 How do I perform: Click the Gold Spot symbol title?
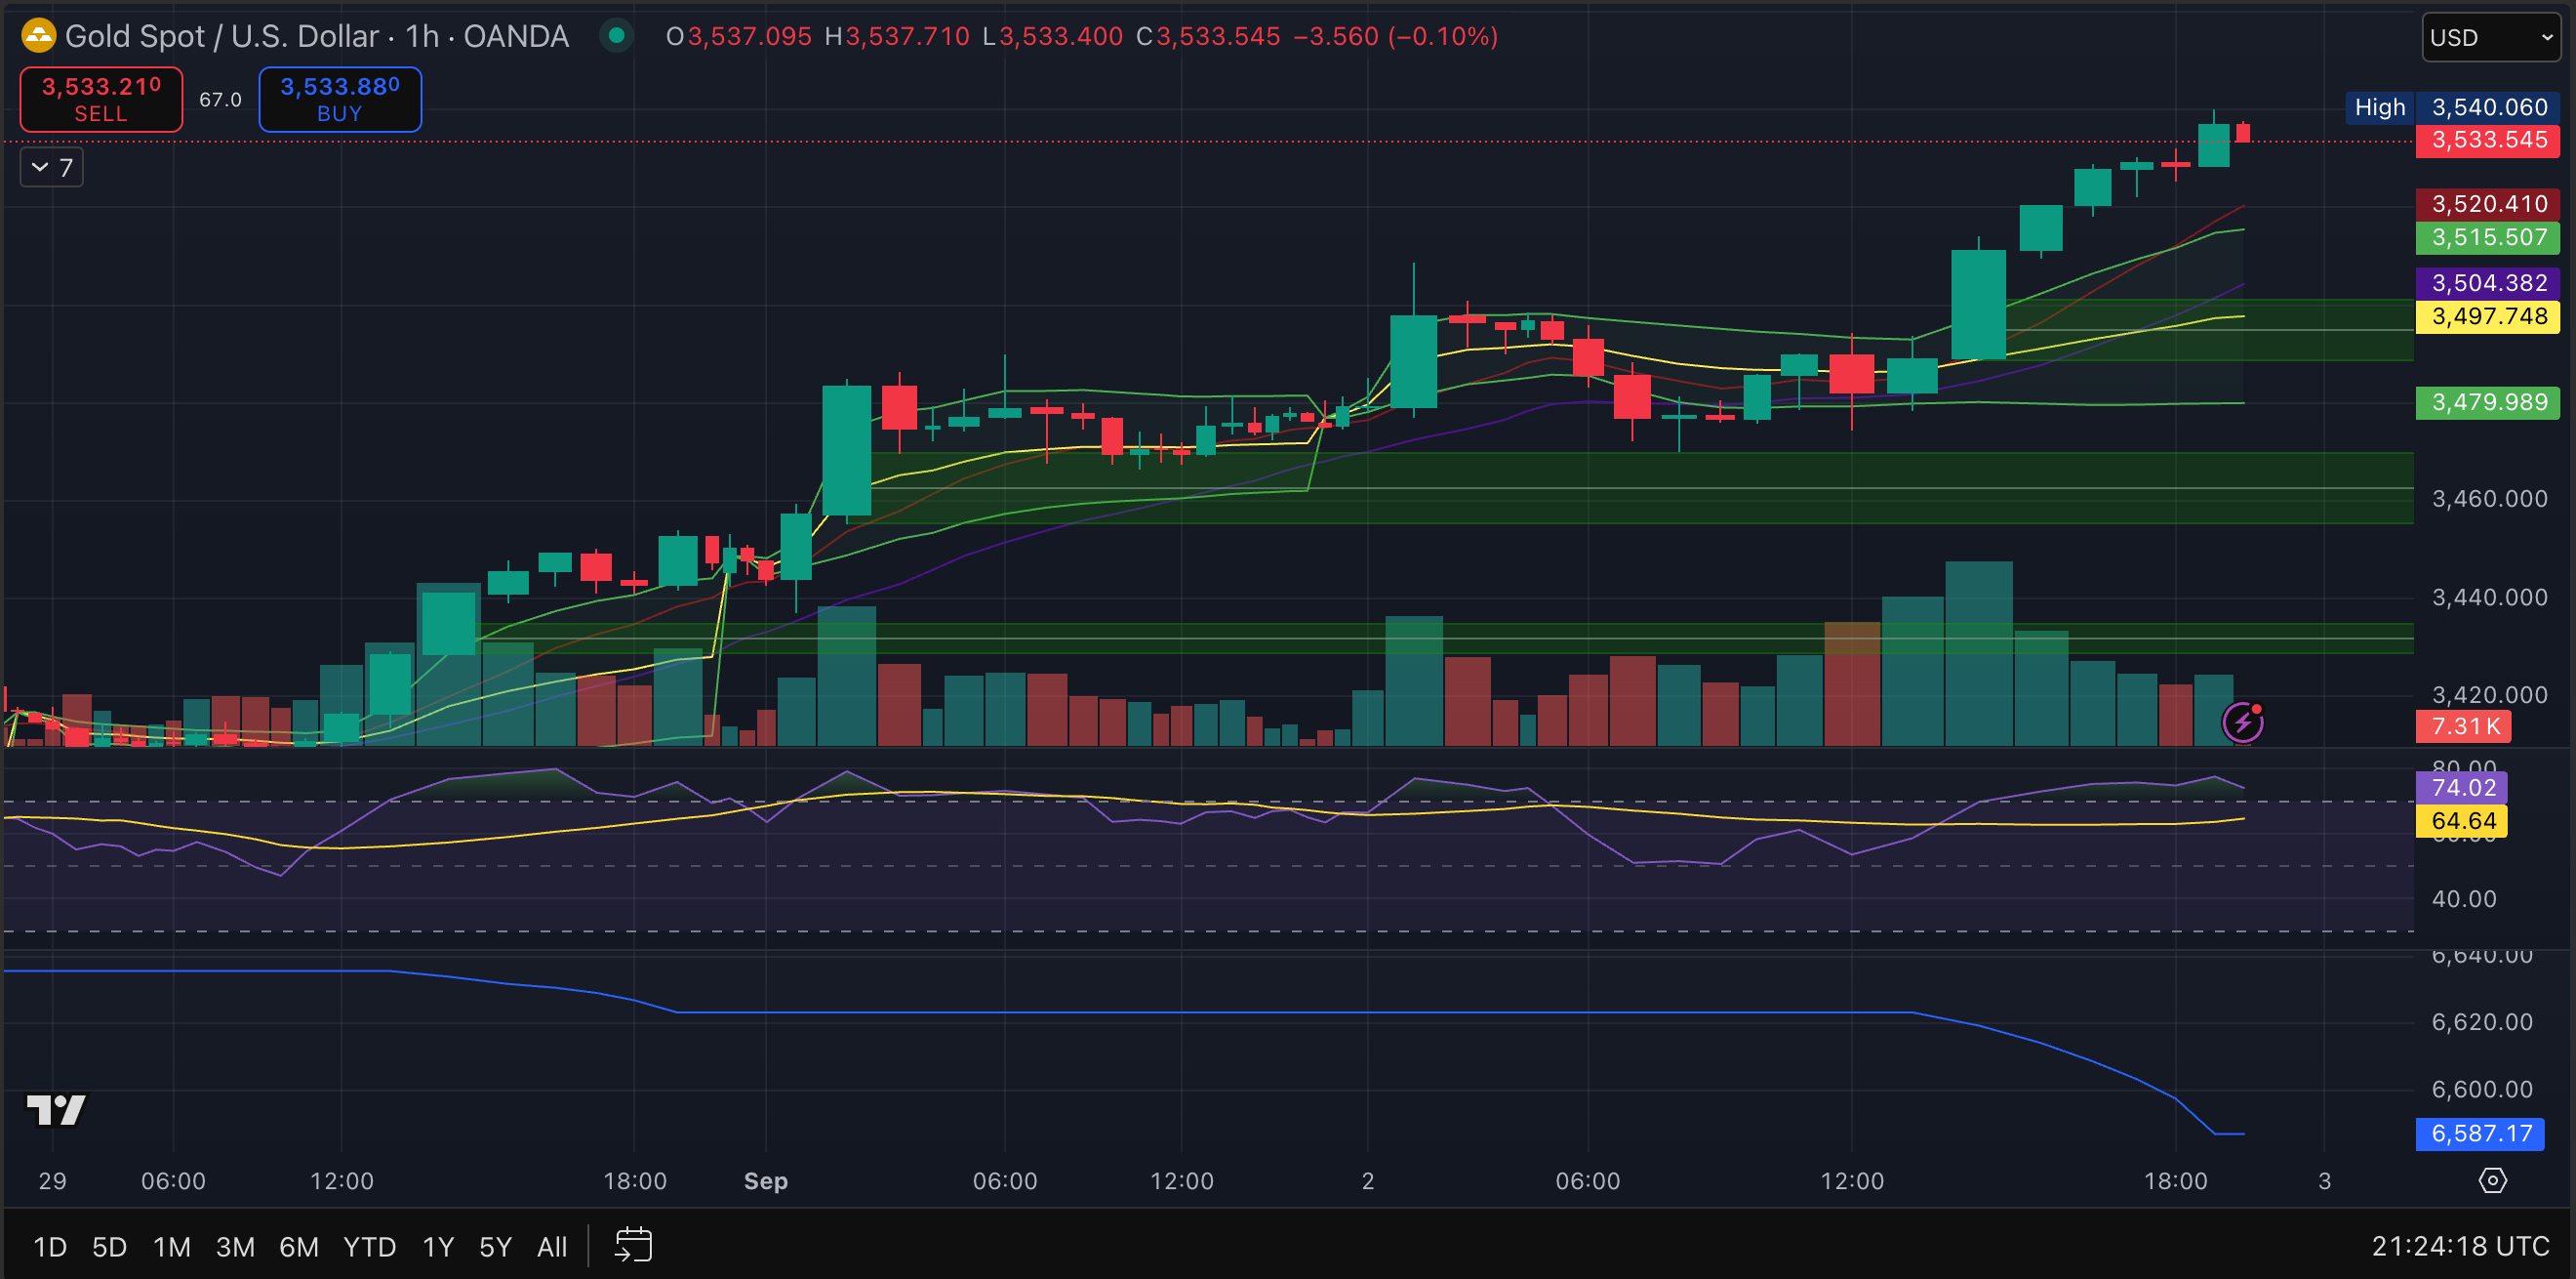coord(316,37)
